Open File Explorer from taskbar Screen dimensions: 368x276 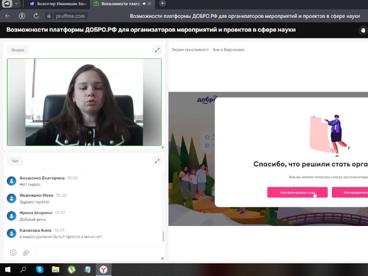pyautogui.click(x=55, y=270)
